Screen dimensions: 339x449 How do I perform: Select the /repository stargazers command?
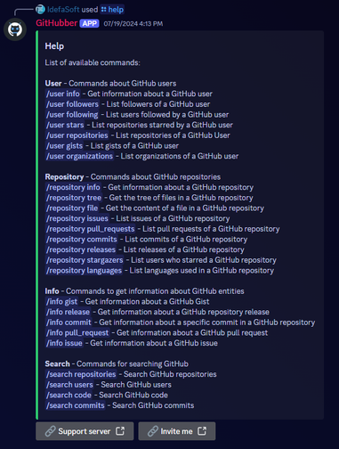[x=85, y=260]
